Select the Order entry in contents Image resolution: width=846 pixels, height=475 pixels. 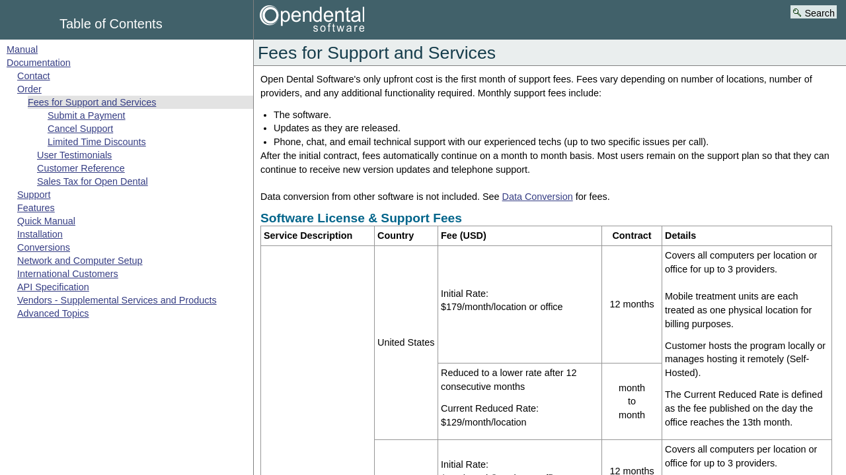(x=29, y=89)
